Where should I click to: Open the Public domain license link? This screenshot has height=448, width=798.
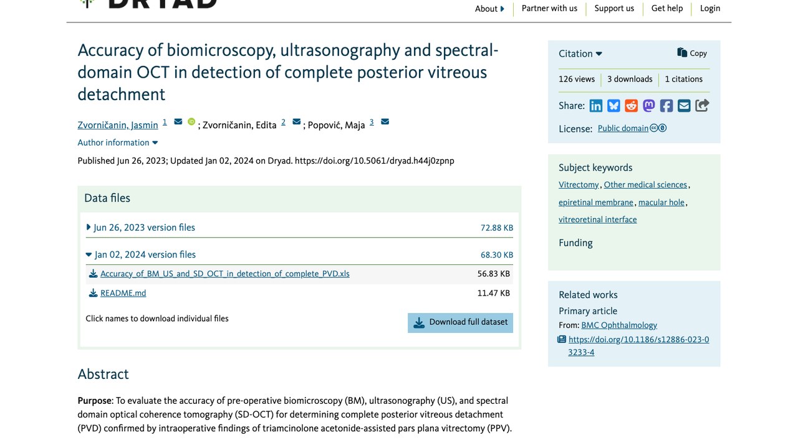(x=623, y=128)
